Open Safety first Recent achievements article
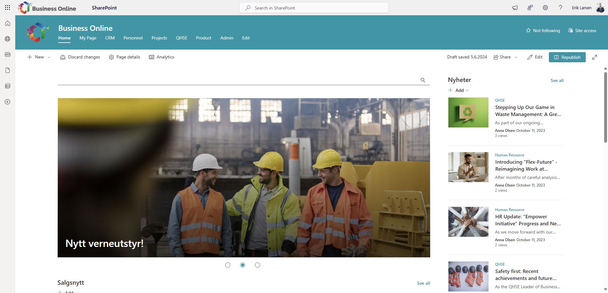 [x=526, y=275]
